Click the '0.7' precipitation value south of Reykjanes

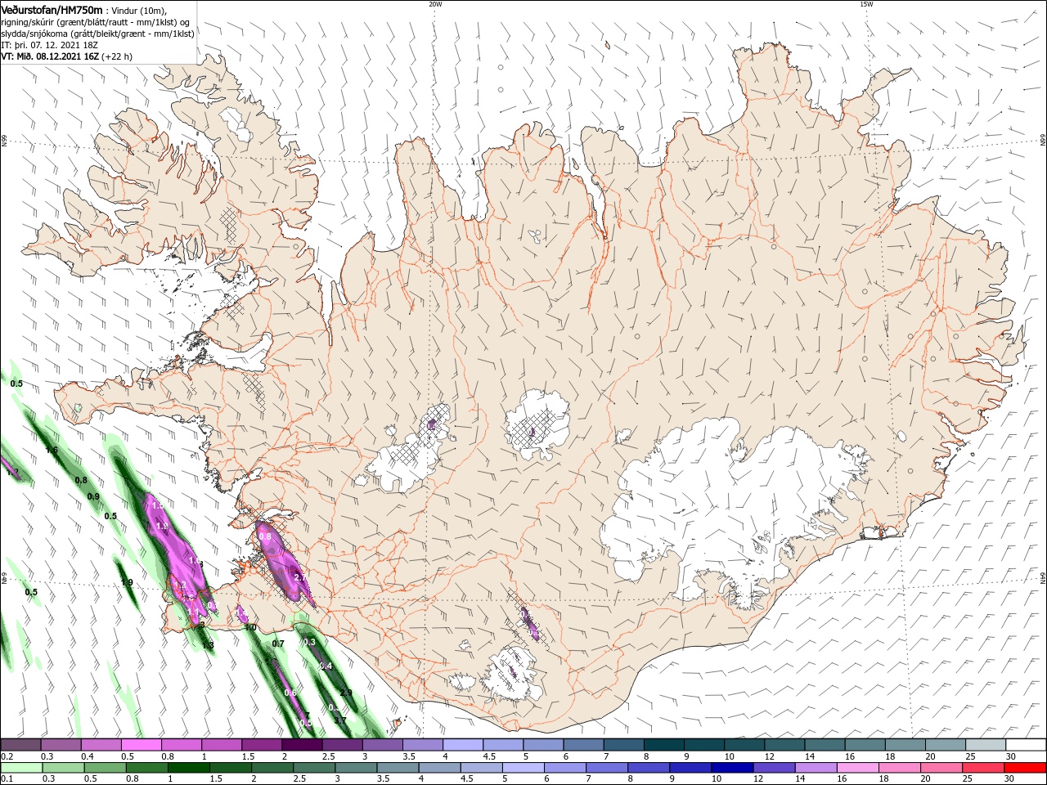point(278,644)
